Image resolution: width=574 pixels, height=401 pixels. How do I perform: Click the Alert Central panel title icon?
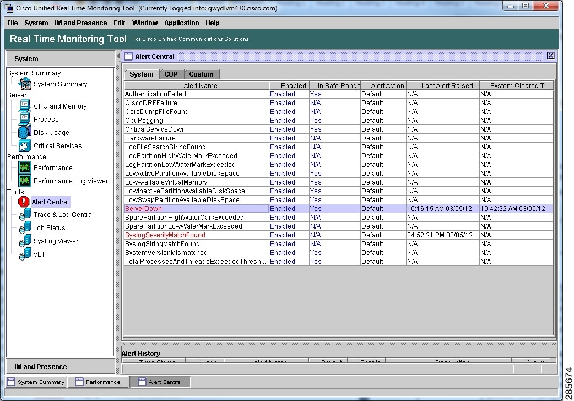point(128,56)
